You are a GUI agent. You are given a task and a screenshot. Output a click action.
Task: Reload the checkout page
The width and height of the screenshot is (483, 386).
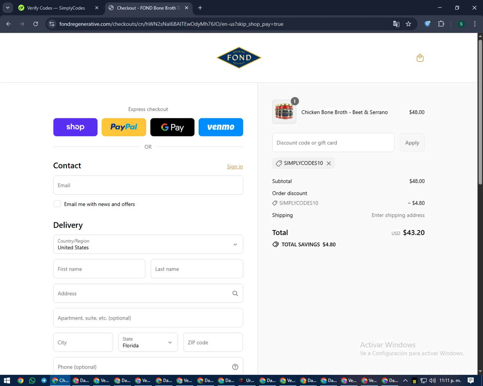tap(36, 24)
